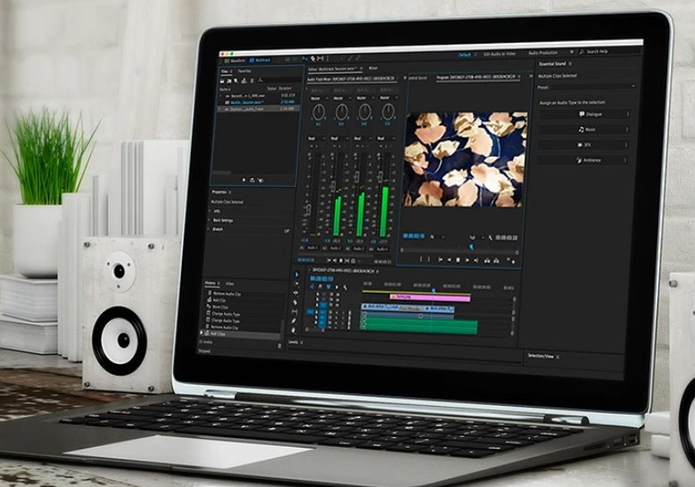
Task: Click wrench settings icon in timeline header
Action: 345,287
